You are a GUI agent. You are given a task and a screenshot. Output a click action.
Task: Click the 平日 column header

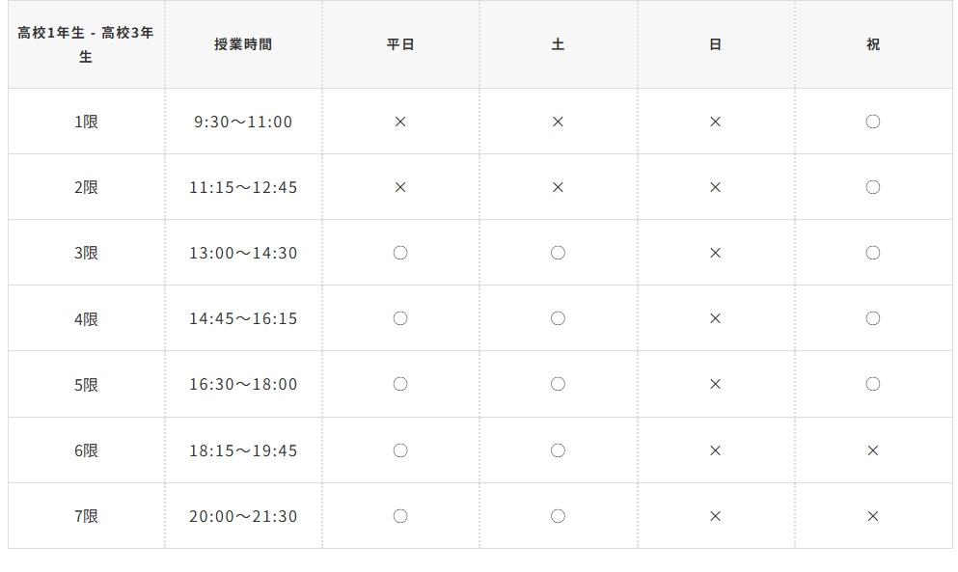[x=400, y=44]
